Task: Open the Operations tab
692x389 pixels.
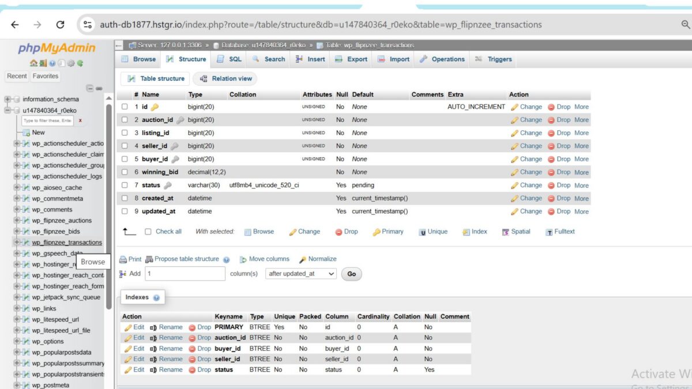Action: tap(442, 59)
